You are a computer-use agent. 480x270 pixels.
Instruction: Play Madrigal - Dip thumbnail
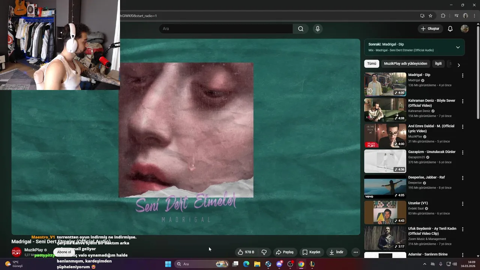pyautogui.click(x=385, y=84)
